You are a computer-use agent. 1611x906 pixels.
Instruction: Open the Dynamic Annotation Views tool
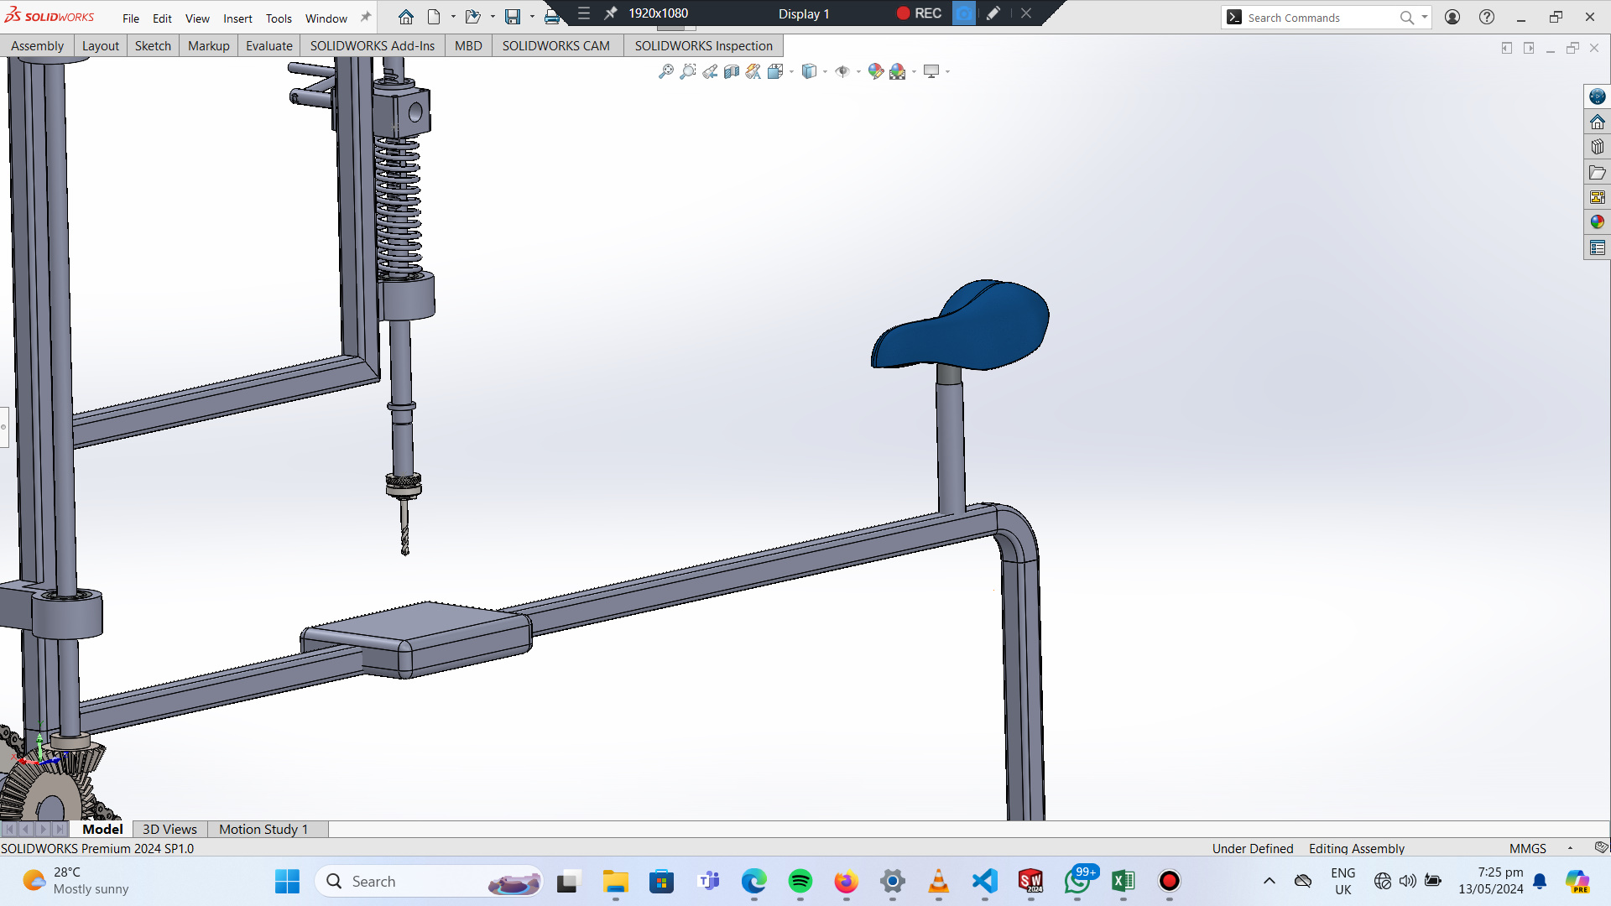(753, 71)
